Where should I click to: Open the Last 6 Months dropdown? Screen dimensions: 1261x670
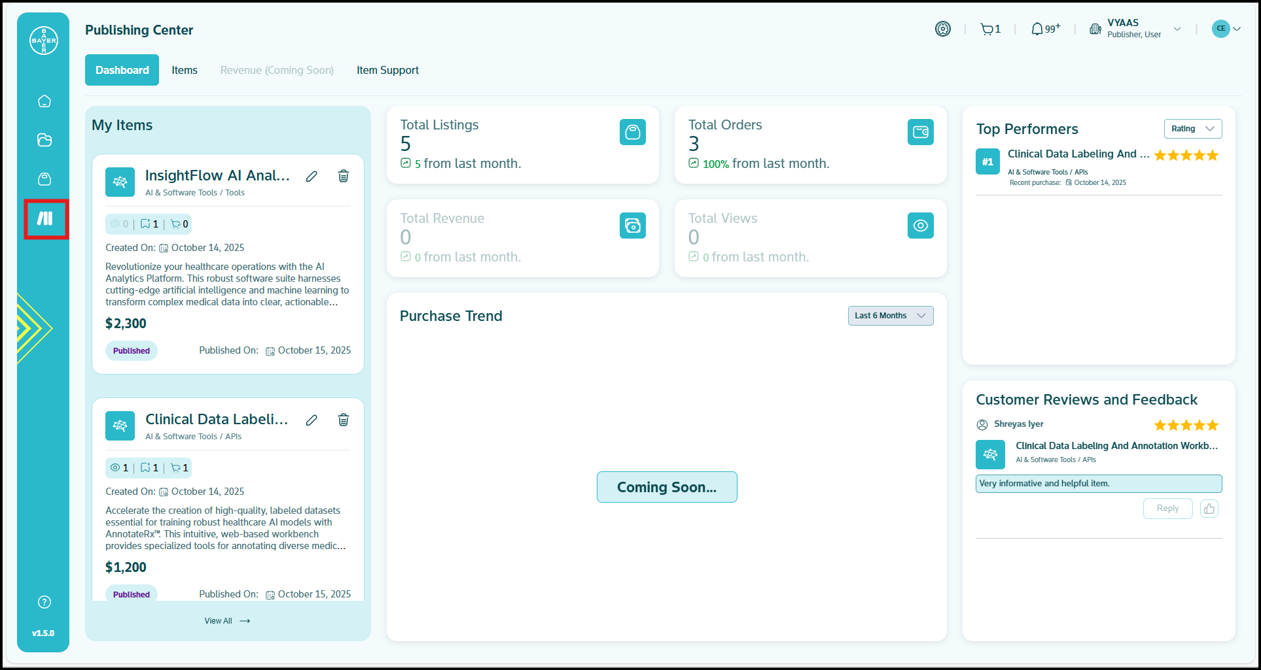(x=890, y=316)
